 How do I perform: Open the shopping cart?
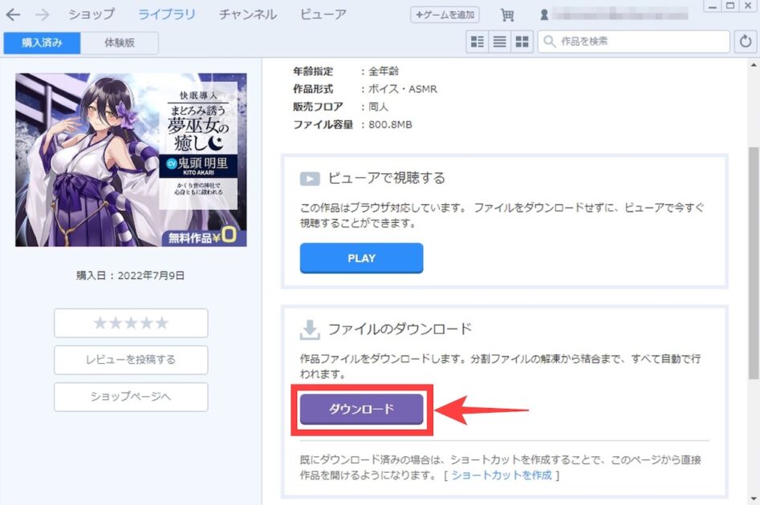[507, 14]
